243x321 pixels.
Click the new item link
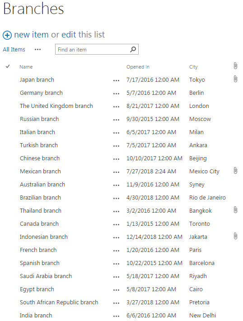[31, 35]
